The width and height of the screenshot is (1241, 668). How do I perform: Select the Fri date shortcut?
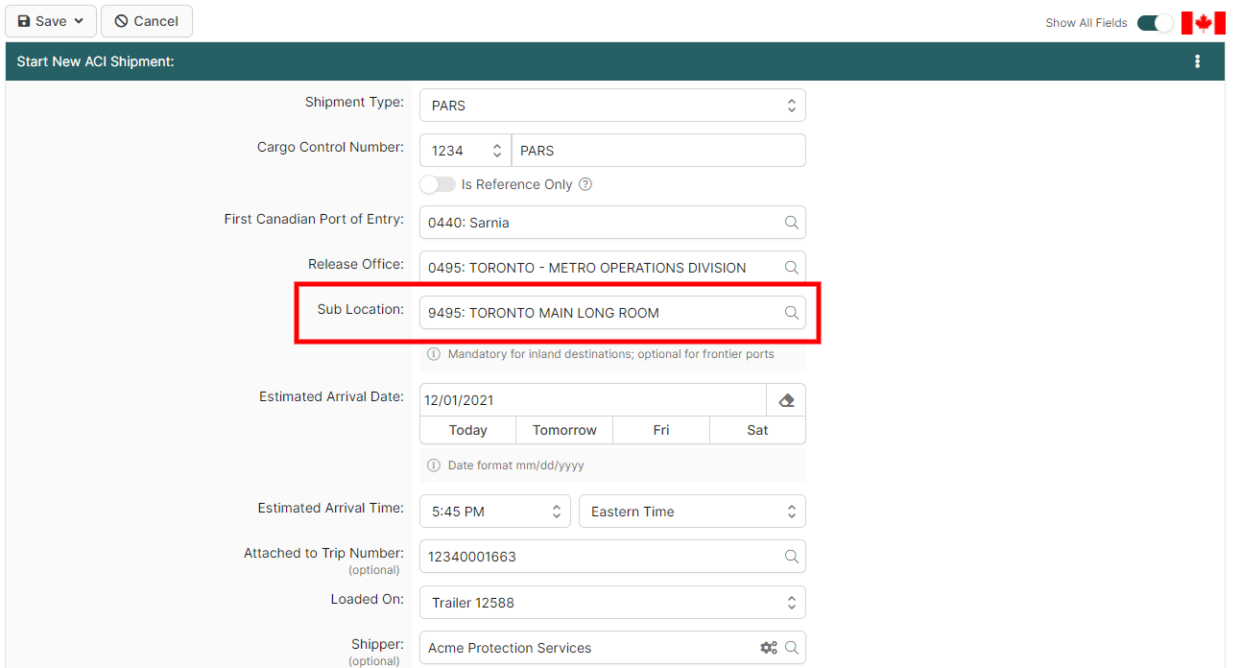(661, 430)
